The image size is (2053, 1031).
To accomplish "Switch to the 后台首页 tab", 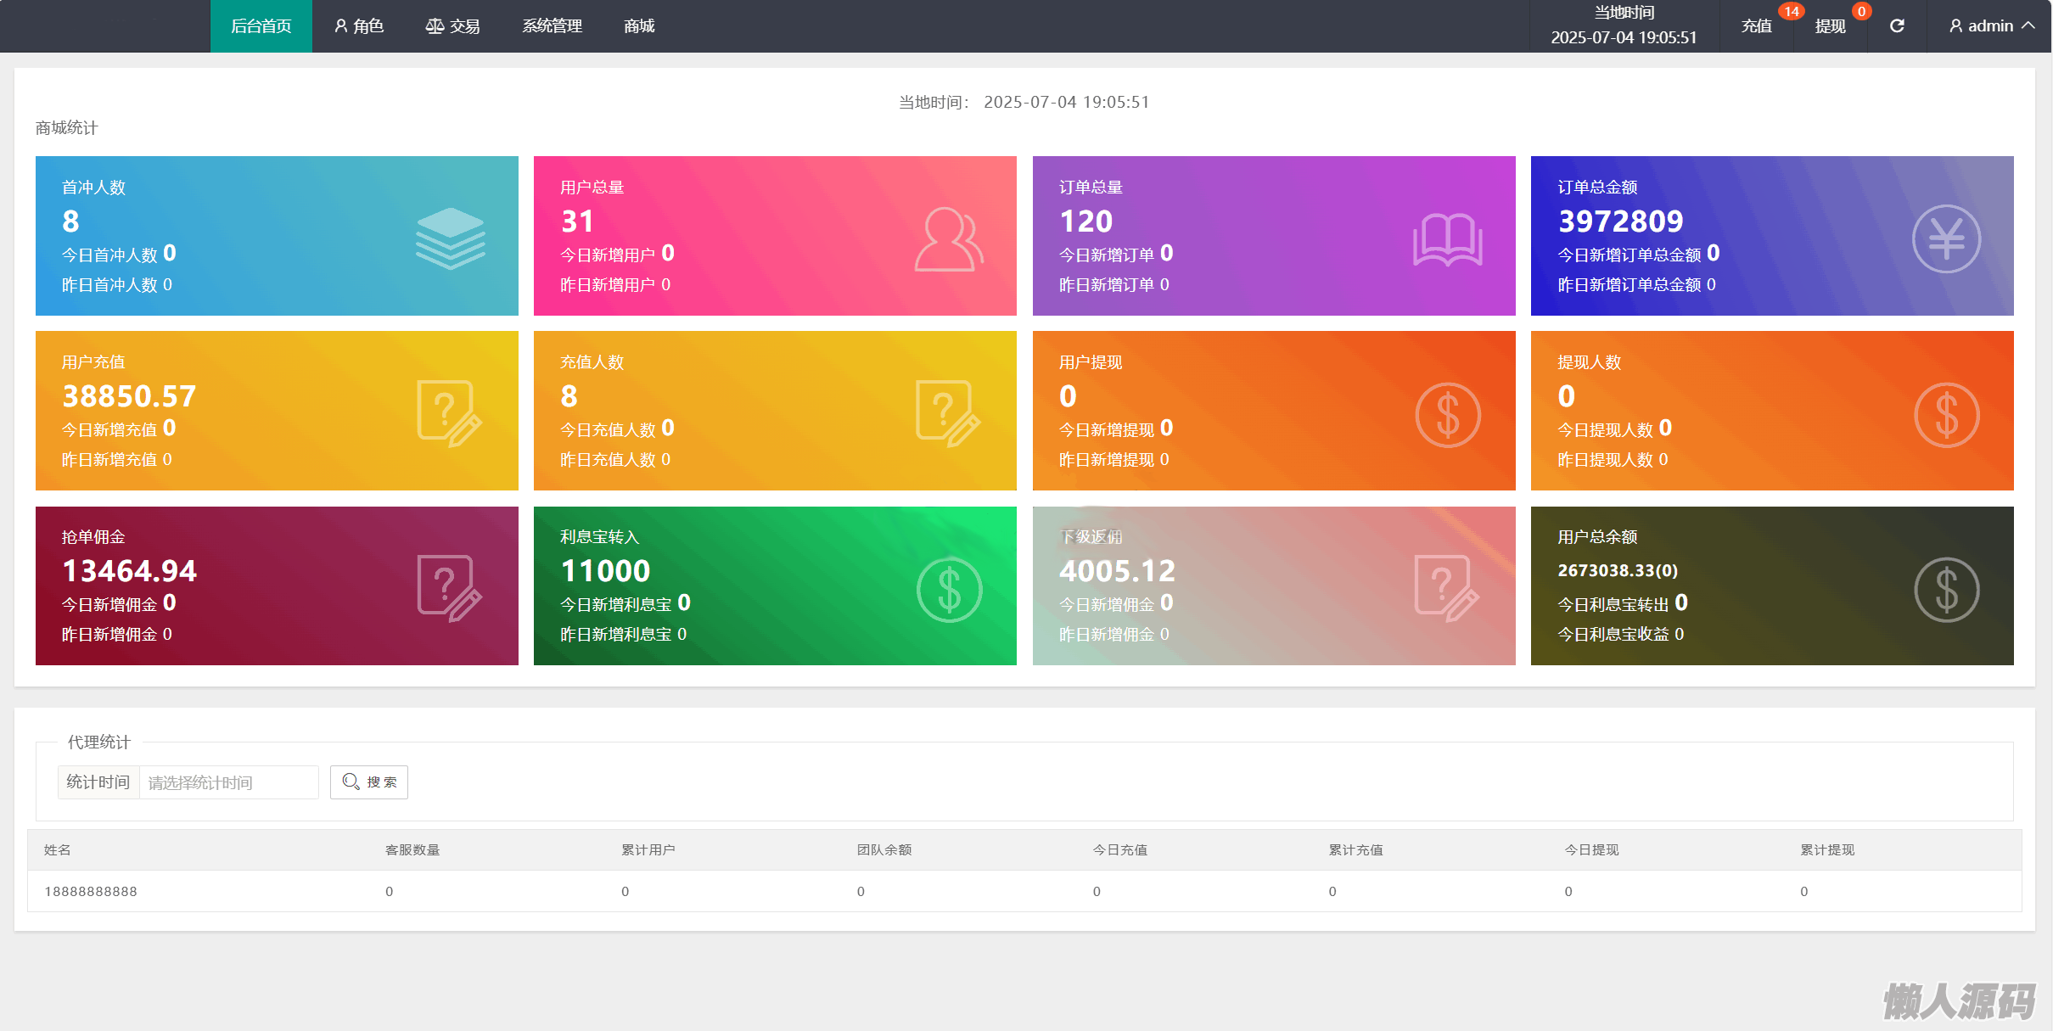I will pos(261,26).
